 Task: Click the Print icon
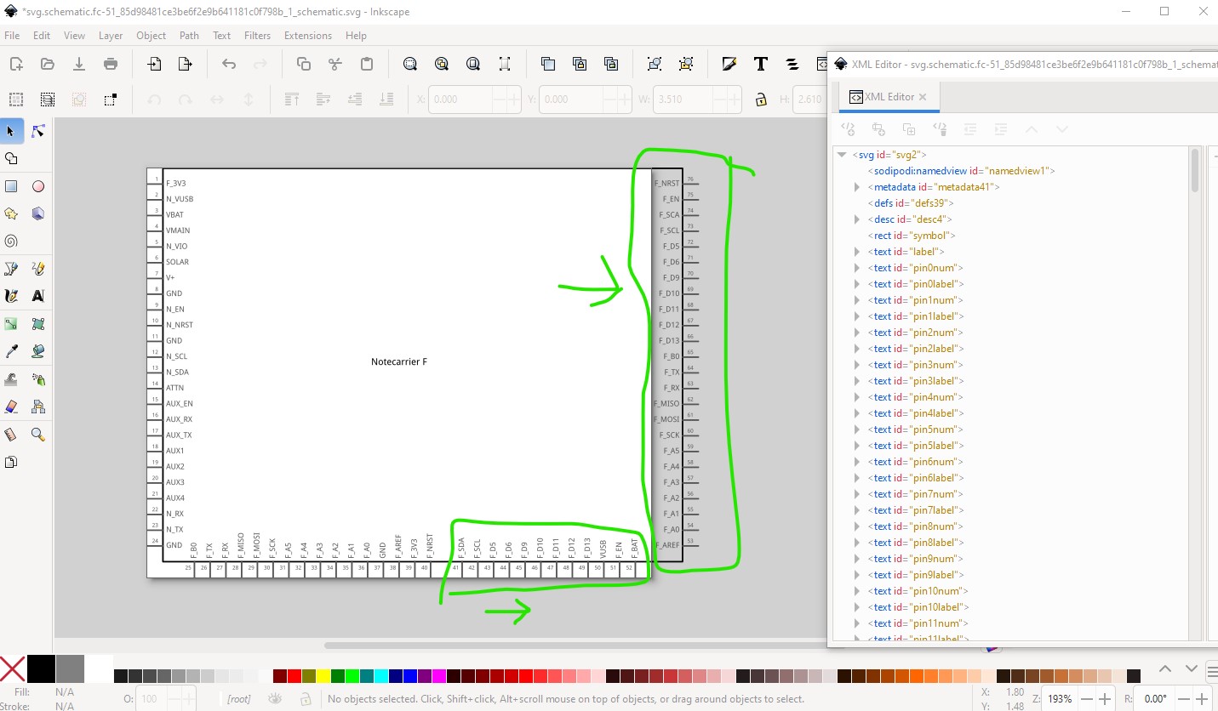tap(110, 64)
